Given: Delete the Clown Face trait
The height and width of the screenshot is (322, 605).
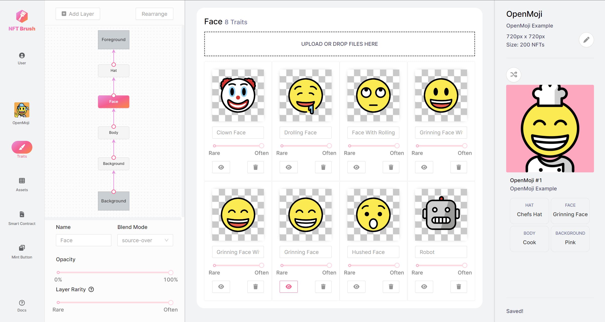Looking at the screenshot, I should click(x=255, y=167).
